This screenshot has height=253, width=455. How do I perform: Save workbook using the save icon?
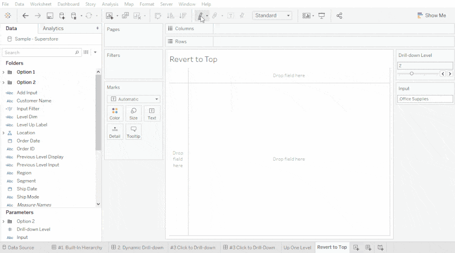coord(50,15)
